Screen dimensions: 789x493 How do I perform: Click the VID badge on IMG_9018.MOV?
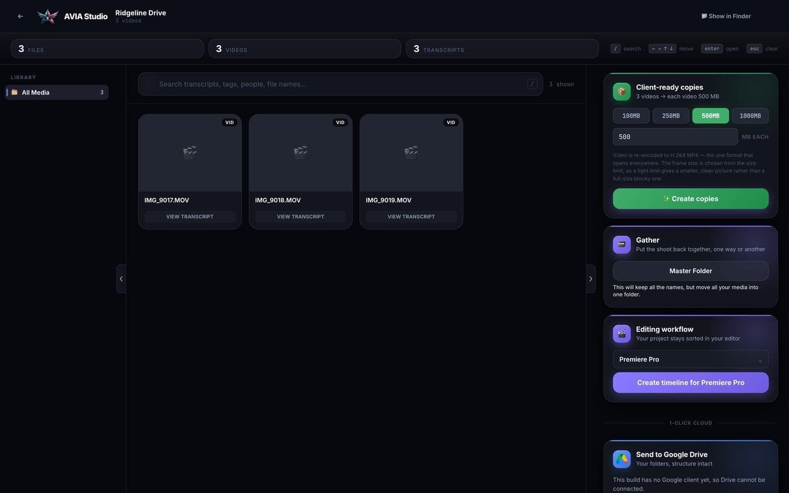coord(340,122)
